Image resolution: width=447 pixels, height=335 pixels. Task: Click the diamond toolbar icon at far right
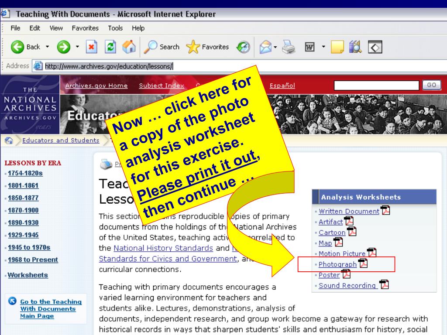tap(375, 47)
